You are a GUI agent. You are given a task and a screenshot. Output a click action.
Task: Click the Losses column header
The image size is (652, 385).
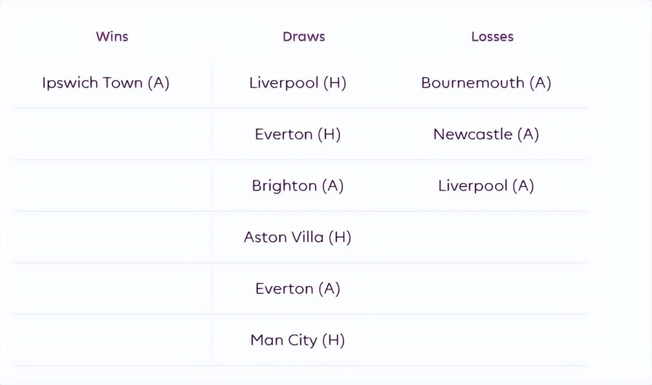(x=492, y=37)
